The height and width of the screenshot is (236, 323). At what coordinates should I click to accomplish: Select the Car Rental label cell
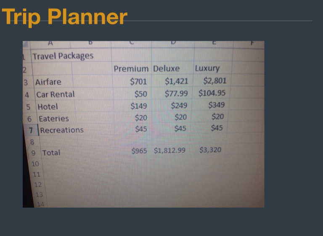pos(55,94)
